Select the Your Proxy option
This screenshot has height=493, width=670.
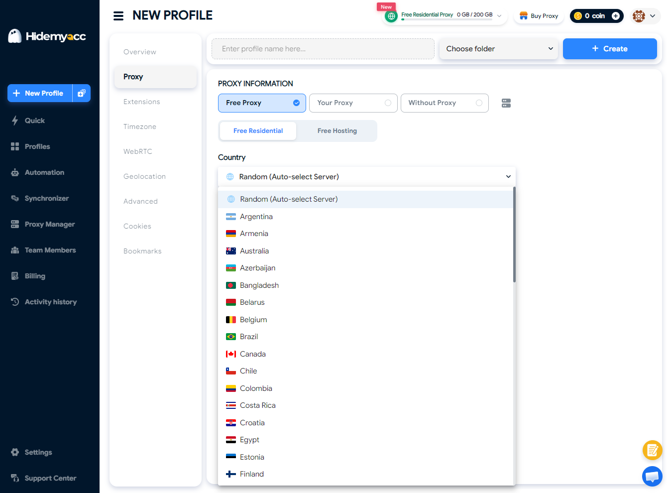(x=353, y=103)
